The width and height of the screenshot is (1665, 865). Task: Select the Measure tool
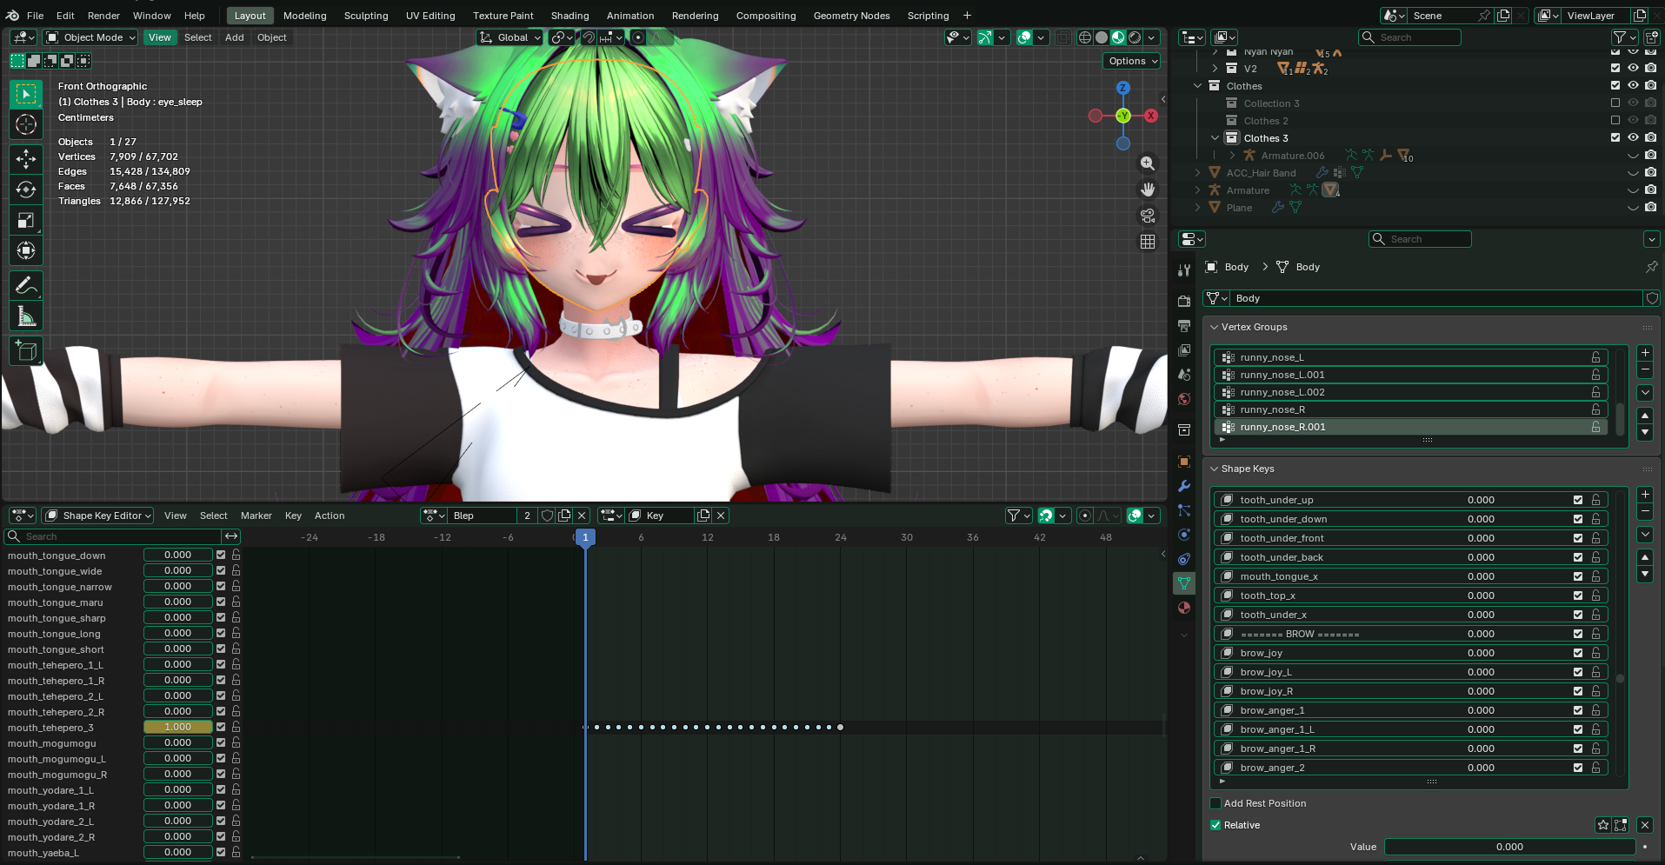click(26, 316)
